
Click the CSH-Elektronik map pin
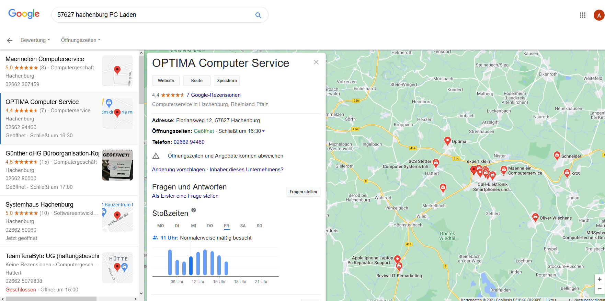pos(492,176)
